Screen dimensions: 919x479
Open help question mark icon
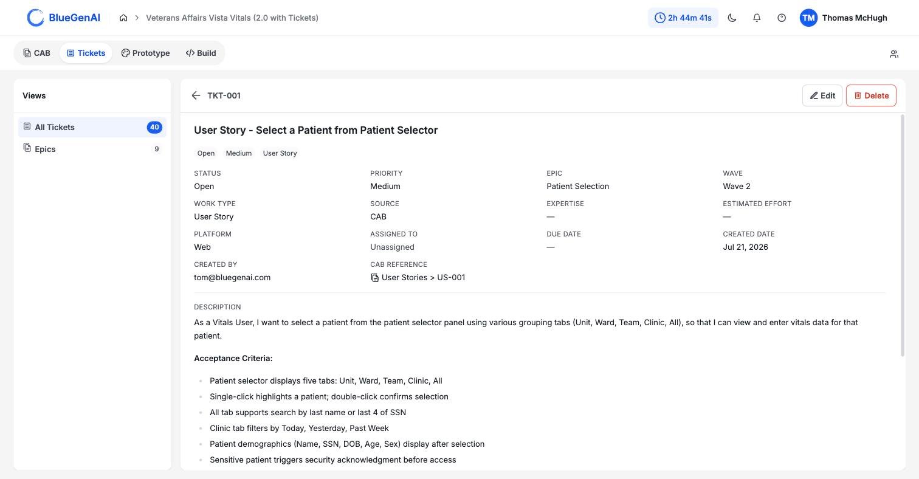(782, 18)
